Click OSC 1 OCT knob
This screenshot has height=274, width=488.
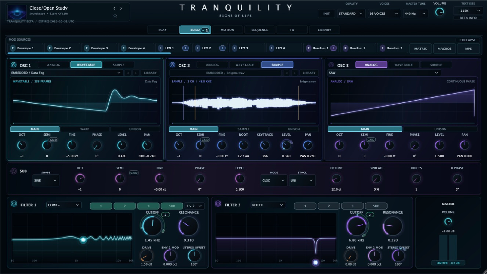(x=22, y=145)
